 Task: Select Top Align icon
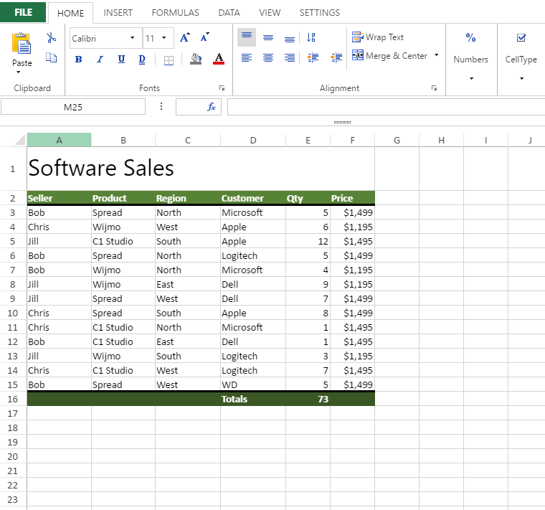pos(247,37)
